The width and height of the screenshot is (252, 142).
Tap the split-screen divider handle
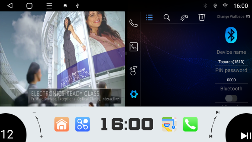[126, 53]
